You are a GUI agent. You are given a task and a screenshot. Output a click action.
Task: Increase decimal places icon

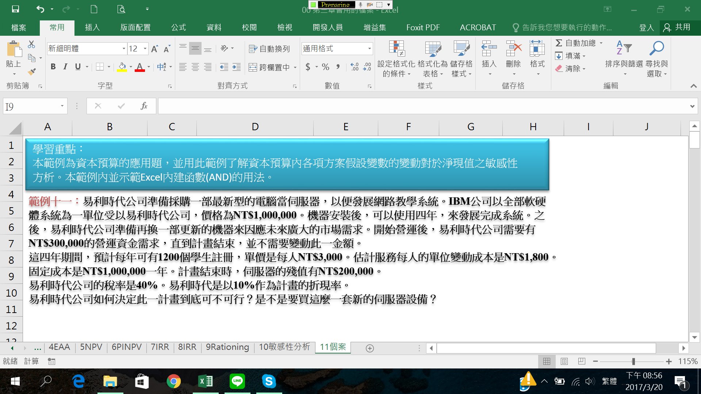[355, 67]
